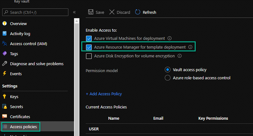Show info for Azure Virtual Machines deployment
253x136 pixels.
click(x=170, y=38)
